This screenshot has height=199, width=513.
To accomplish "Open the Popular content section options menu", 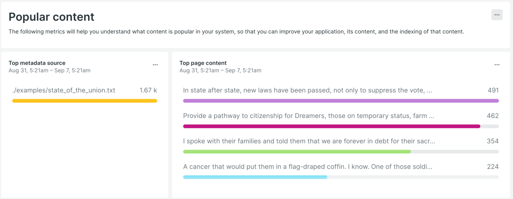I will tap(497, 14).
